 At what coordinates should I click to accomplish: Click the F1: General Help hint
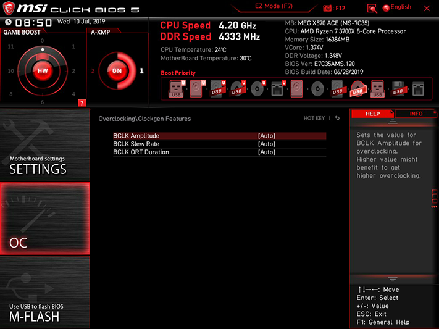pos(383,322)
